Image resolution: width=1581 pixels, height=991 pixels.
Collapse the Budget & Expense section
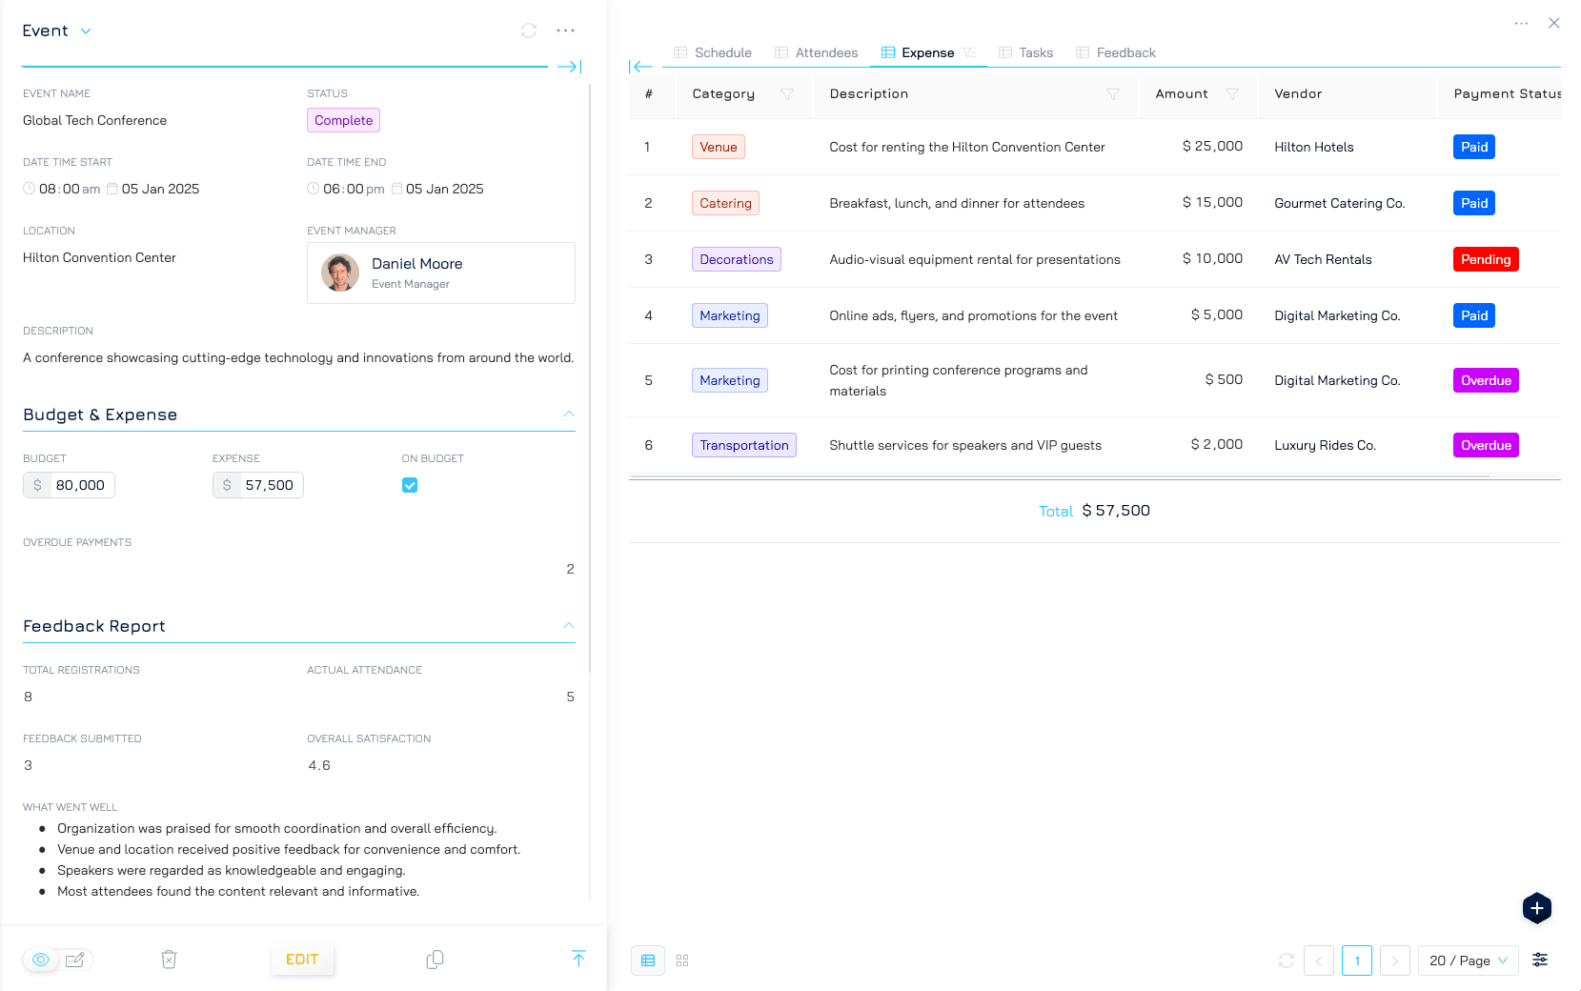coord(568,415)
